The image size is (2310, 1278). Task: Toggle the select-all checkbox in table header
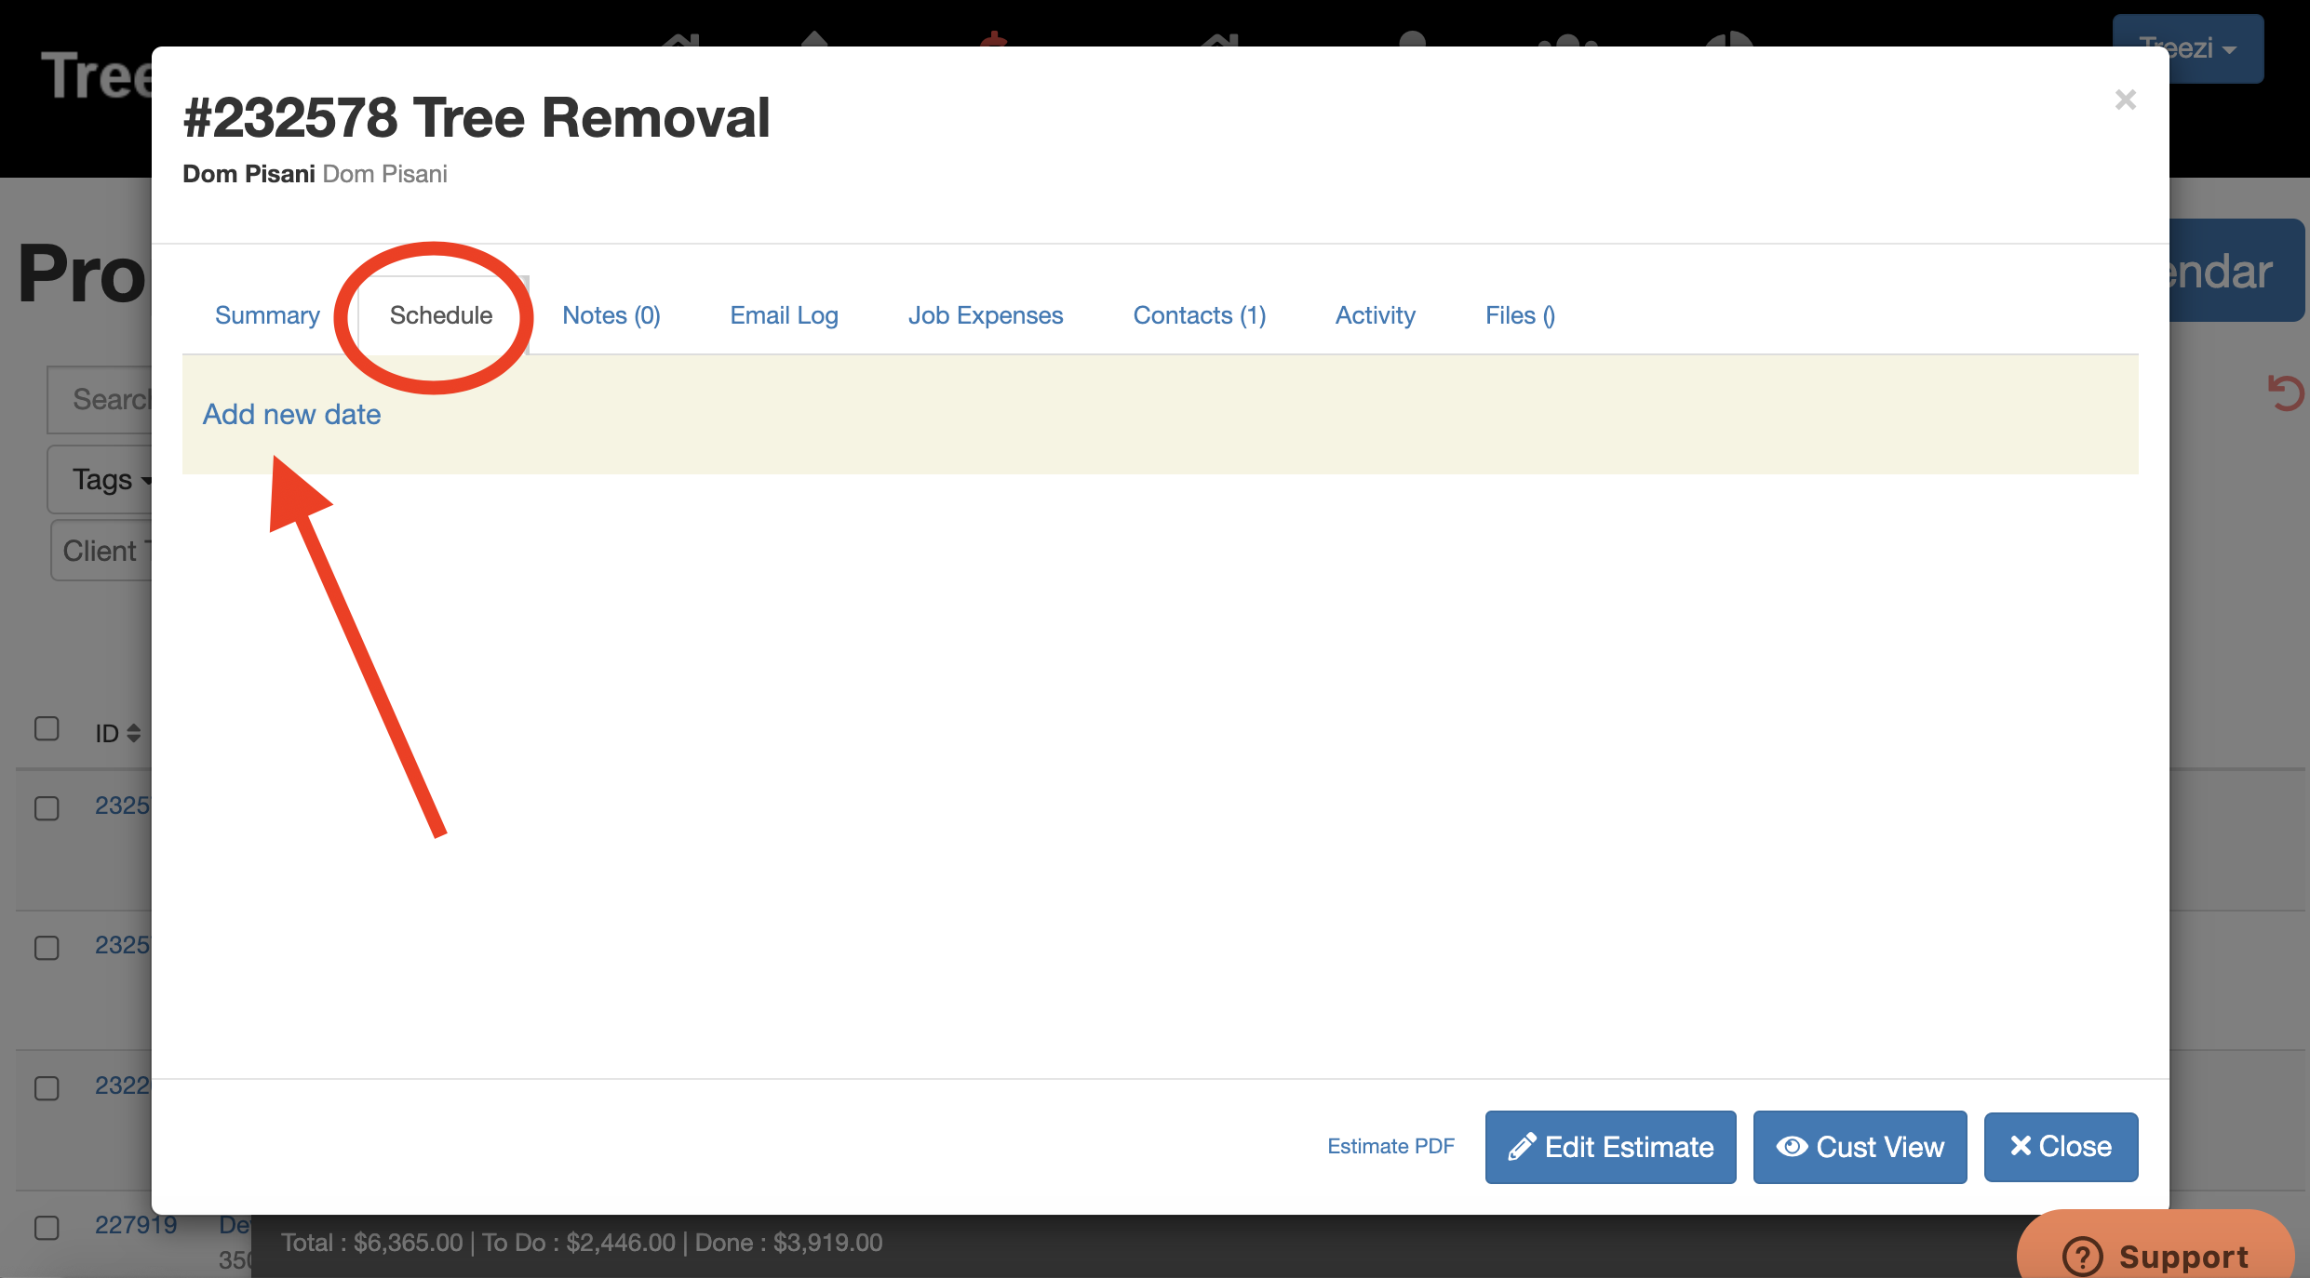point(47,728)
